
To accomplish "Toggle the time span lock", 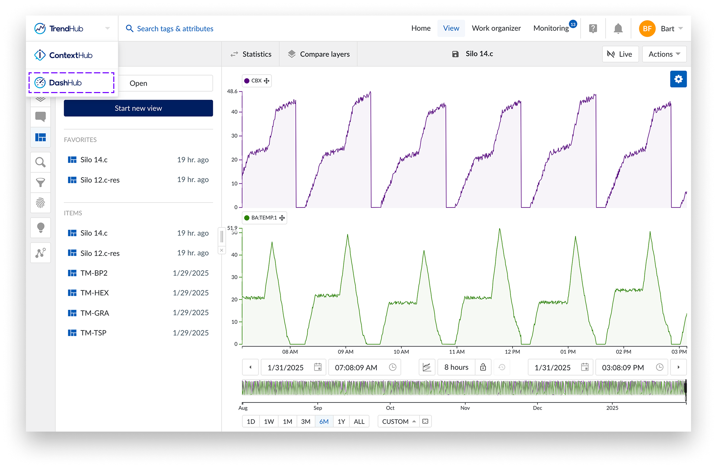I will pyautogui.click(x=483, y=367).
